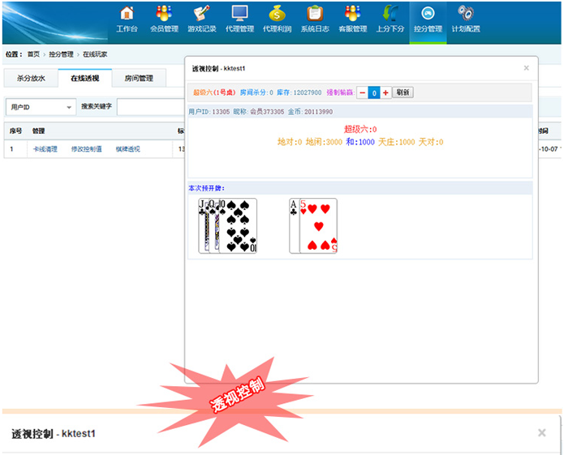Open 代理利润 agent profit icon
The image size is (568, 455).
click(x=277, y=19)
